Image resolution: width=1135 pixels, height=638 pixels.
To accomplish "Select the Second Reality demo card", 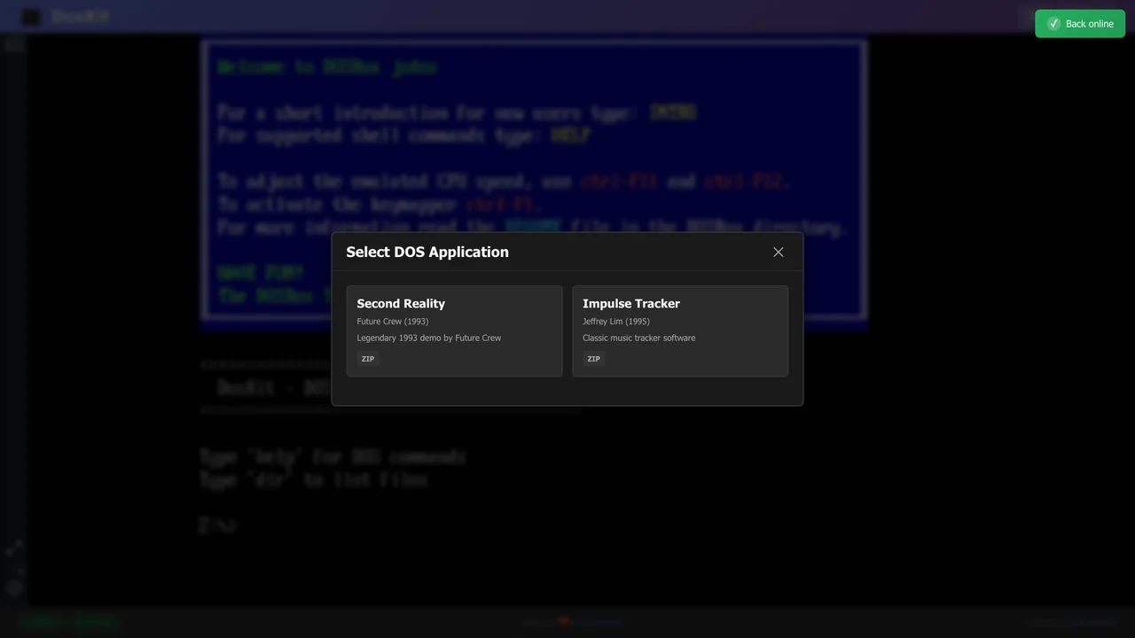I will [x=454, y=331].
